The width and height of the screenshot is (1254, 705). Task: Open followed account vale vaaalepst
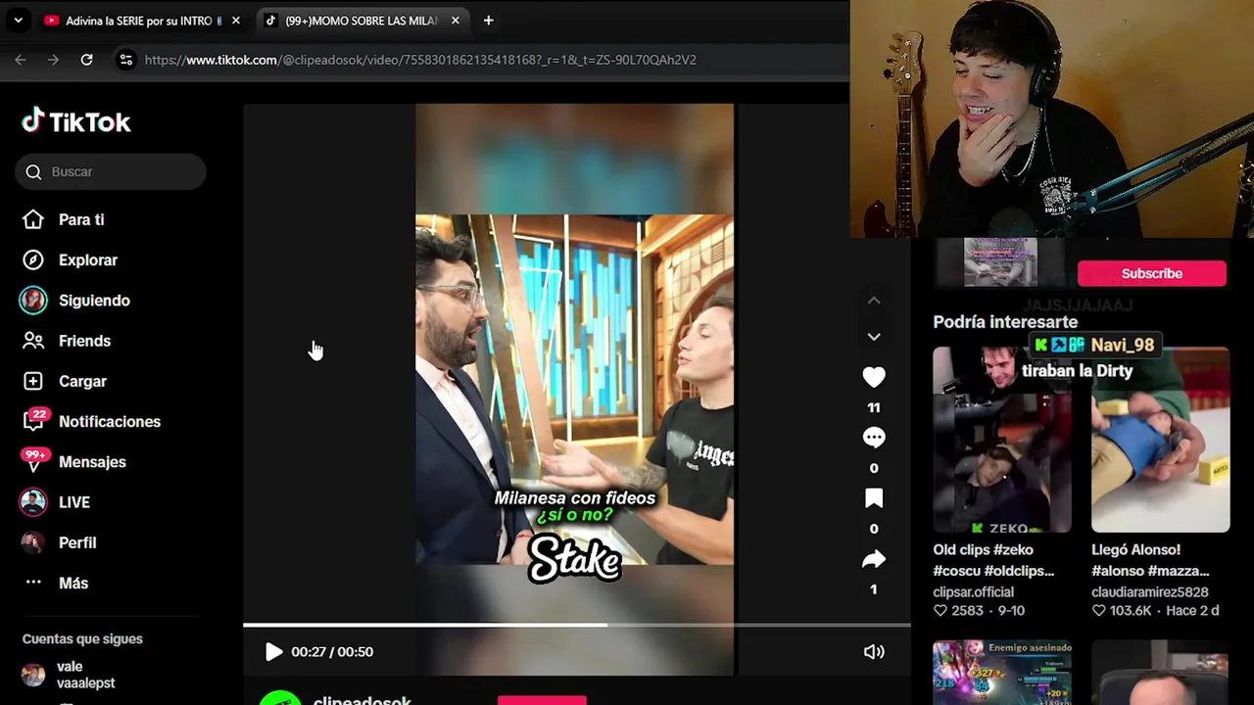(69, 675)
